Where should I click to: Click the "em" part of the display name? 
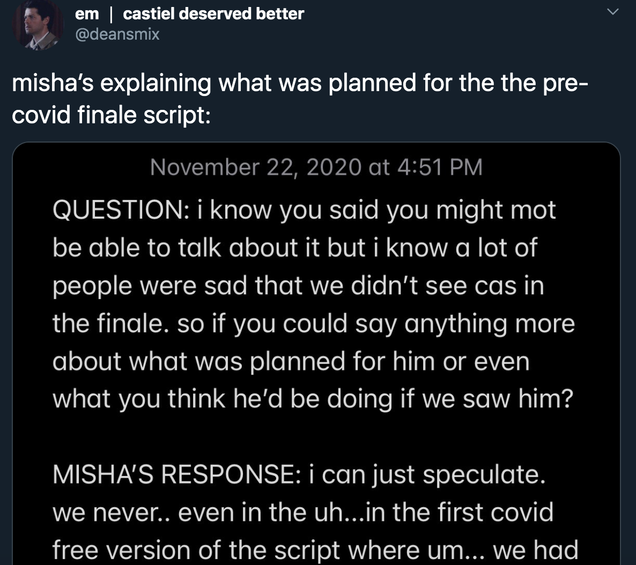(x=86, y=13)
